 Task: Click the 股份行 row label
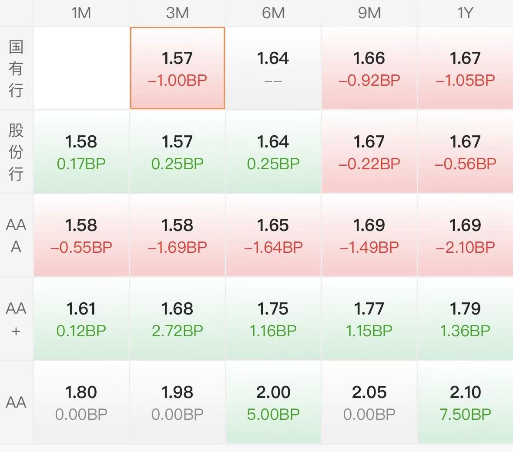[16, 152]
